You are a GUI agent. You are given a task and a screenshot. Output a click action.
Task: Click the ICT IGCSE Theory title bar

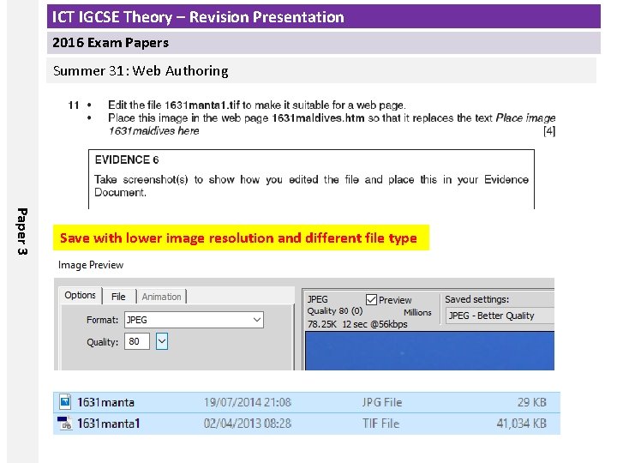323,16
